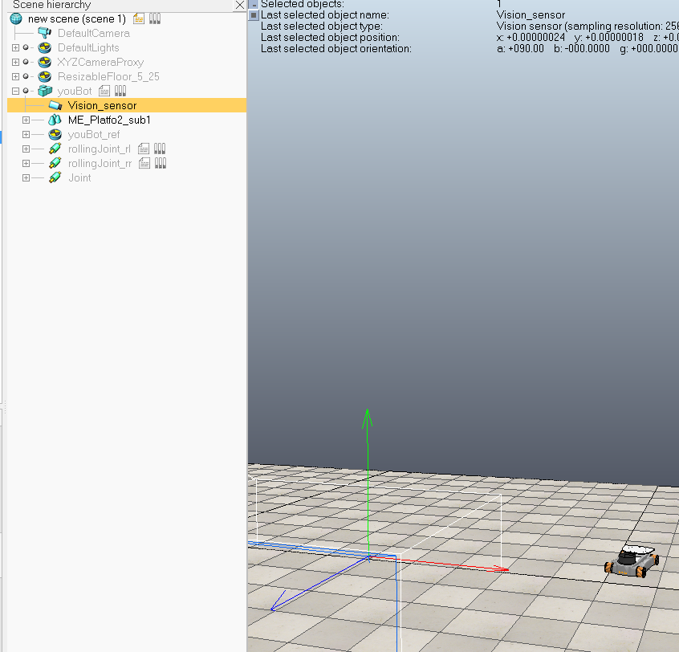
Task: Select ResizableFloor_5_25 in hierarchy
Action: coord(108,76)
